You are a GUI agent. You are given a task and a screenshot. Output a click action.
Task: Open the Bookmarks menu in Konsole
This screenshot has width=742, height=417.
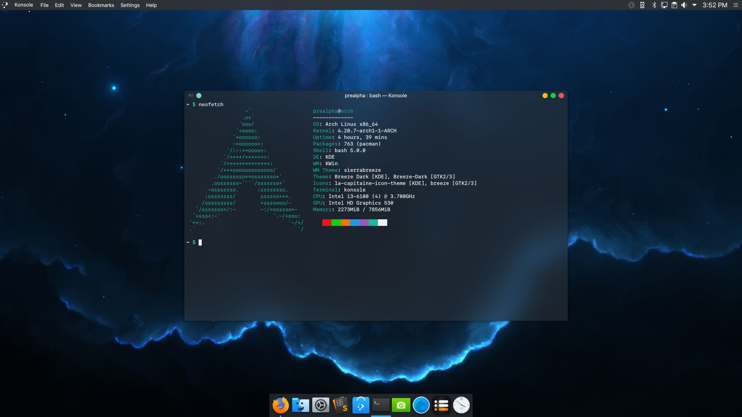coord(100,5)
